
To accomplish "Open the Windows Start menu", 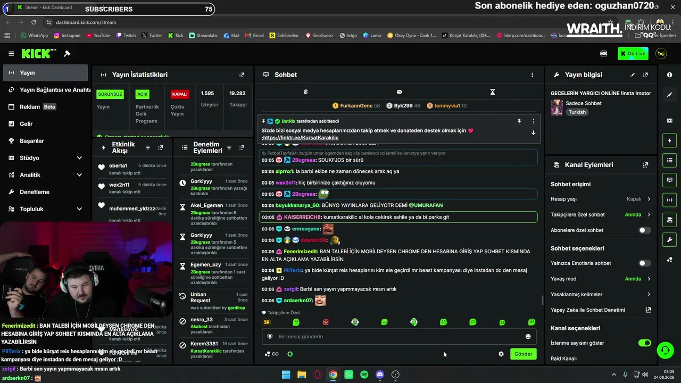I will [x=286, y=374].
